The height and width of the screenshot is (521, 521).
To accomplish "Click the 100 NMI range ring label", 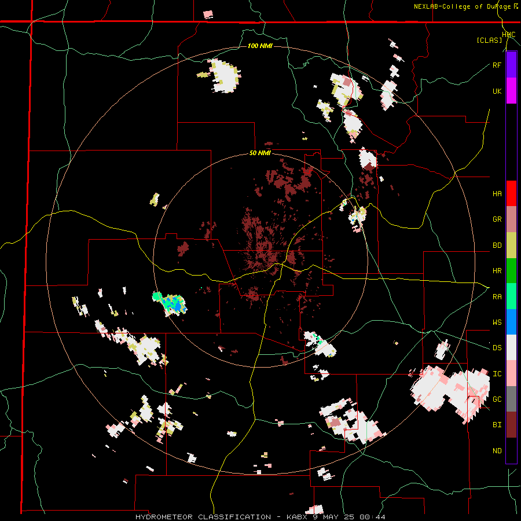I will tap(260, 46).
